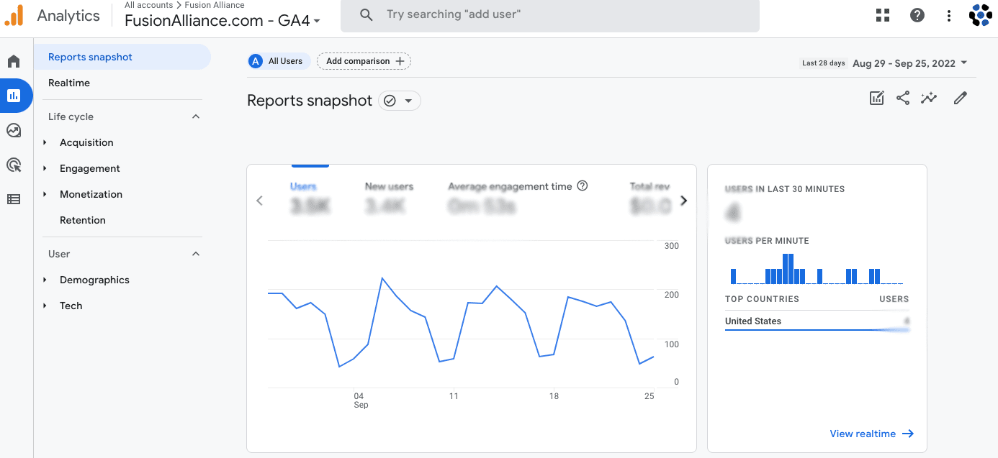Image resolution: width=998 pixels, height=458 pixels.
Task: Select the Retention report
Action: pyautogui.click(x=83, y=220)
